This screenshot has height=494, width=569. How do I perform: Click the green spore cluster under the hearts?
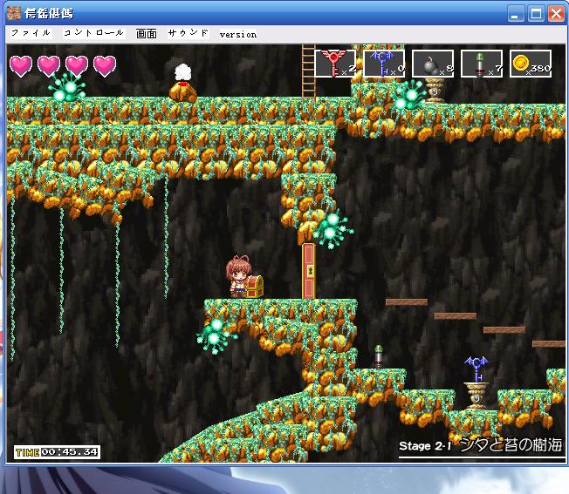pyautogui.click(x=67, y=88)
